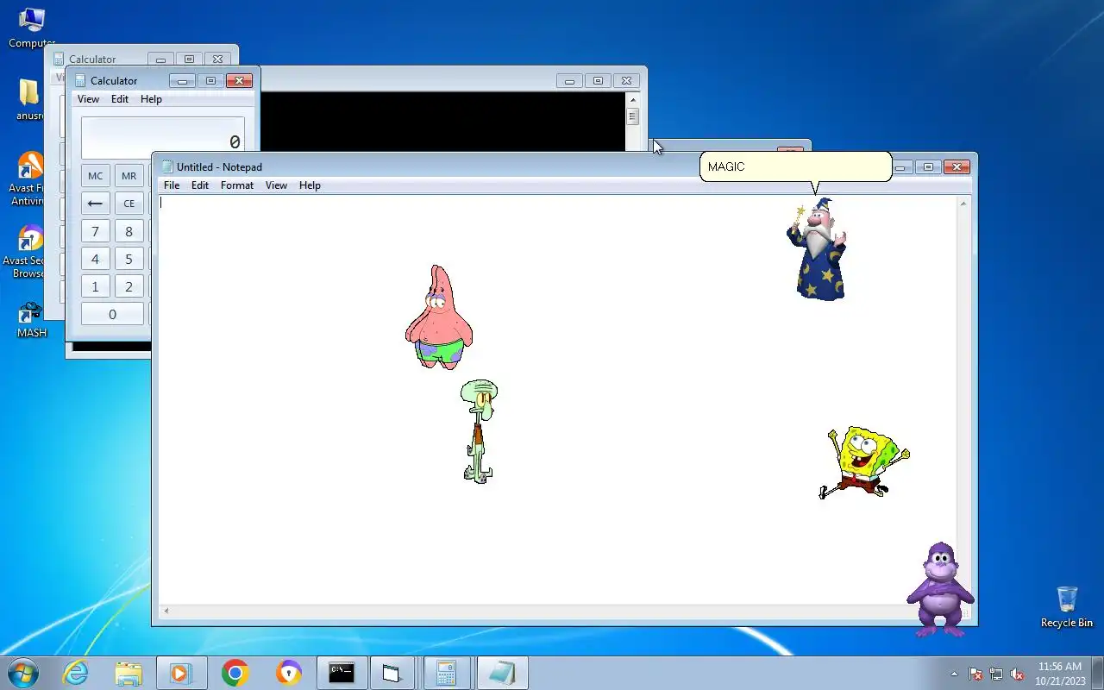This screenshot has height=690, width=1104.
Task: Click the Squidward character
Action: pyautogui.click(x=478, y=431)
